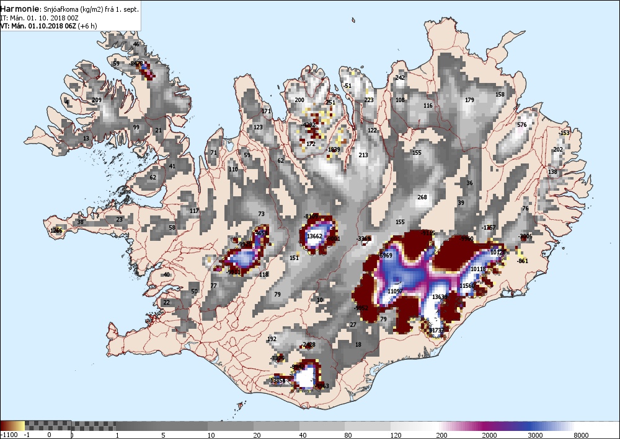Click the map value '-51'
This screenshot has height=439, width=620.
(x=347, y=85)
